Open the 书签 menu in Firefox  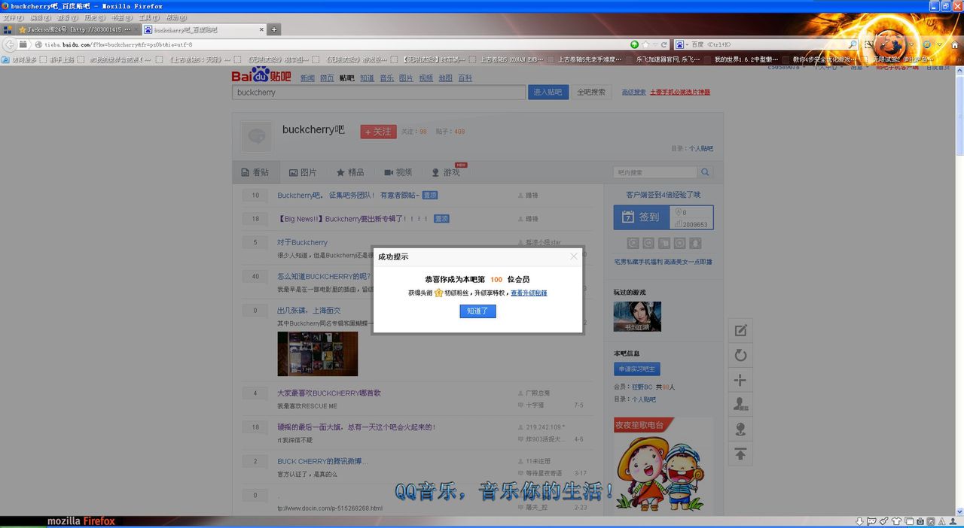tap(121, 17)
